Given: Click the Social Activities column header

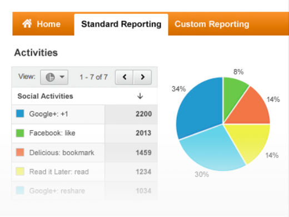Looking at the screenshot, I should click(x=45, y=96).
